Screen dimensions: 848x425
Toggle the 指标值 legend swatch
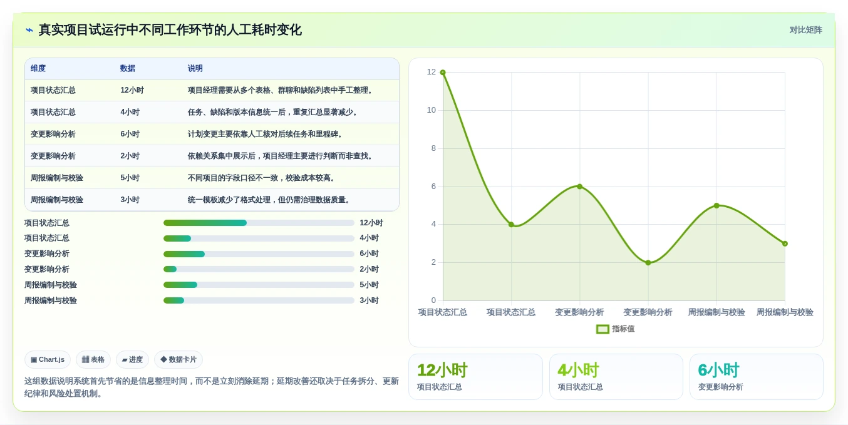tap(602, 329)
